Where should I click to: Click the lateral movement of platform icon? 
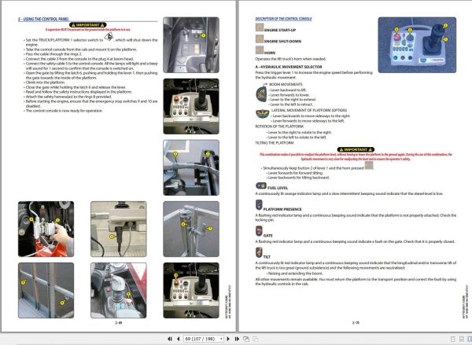tap(262, 114)
